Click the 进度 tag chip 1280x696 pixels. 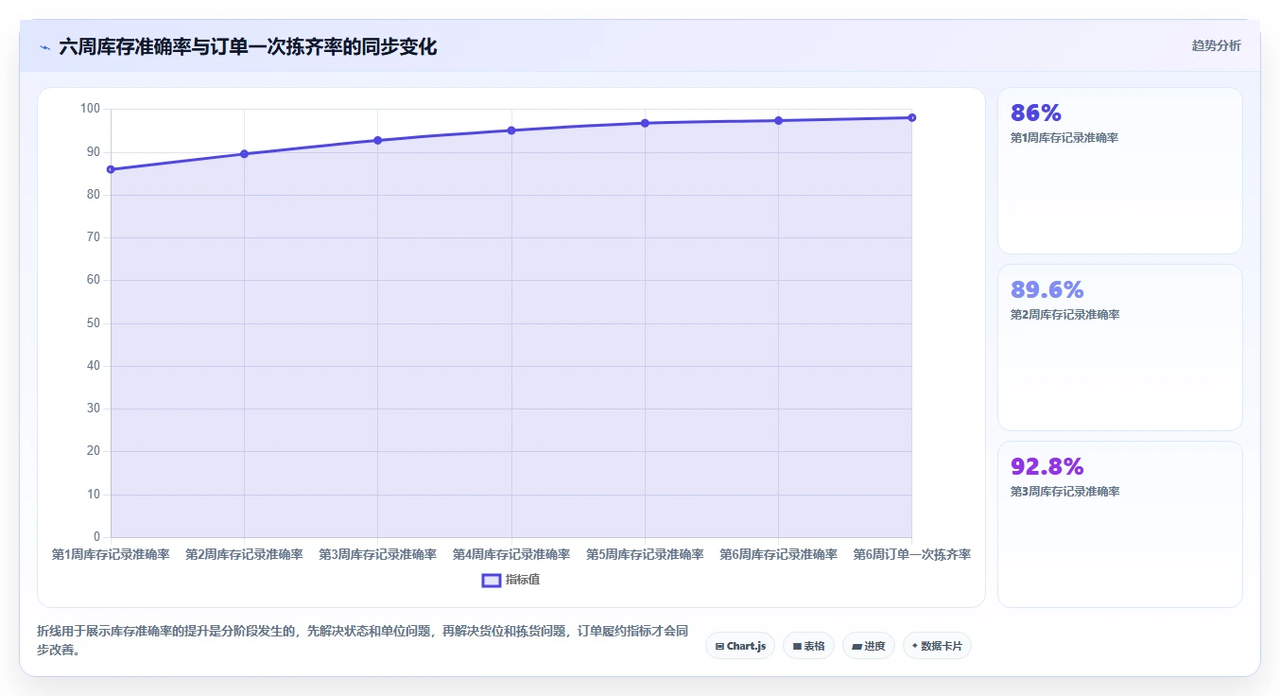[x=868, y=646]
